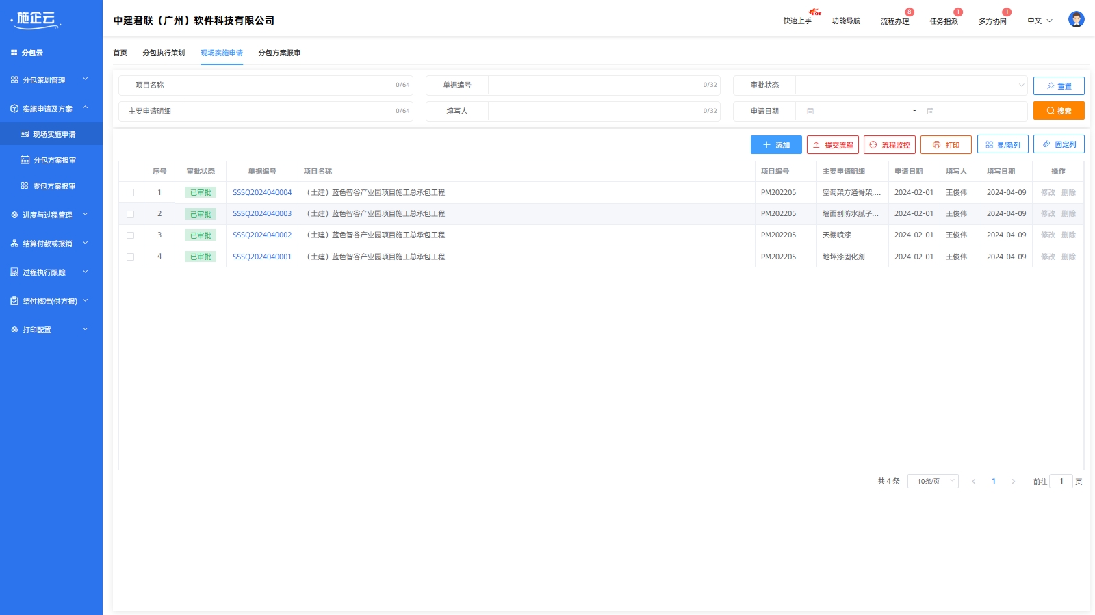Click the 零包方案报审 sidebar icon
Viewport: 1095px width, 615px height.
25,186
